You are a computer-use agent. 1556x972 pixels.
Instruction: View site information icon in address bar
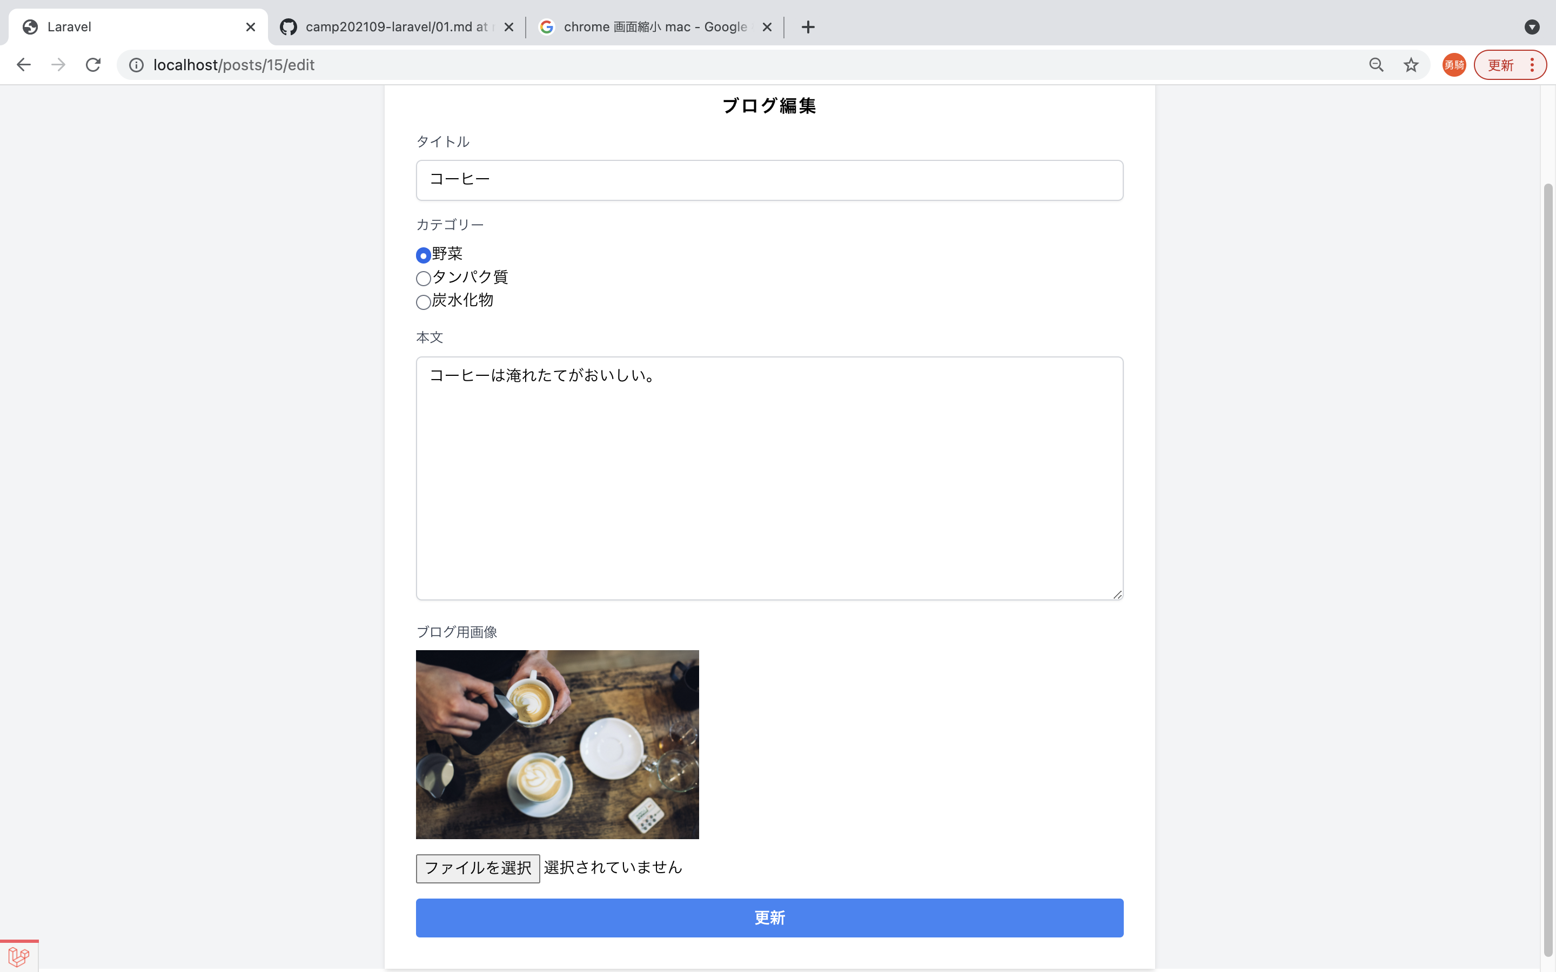tap(136, 65)
